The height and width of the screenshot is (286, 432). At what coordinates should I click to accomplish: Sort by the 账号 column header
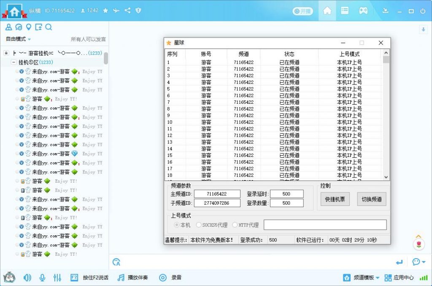coord(206,54)
